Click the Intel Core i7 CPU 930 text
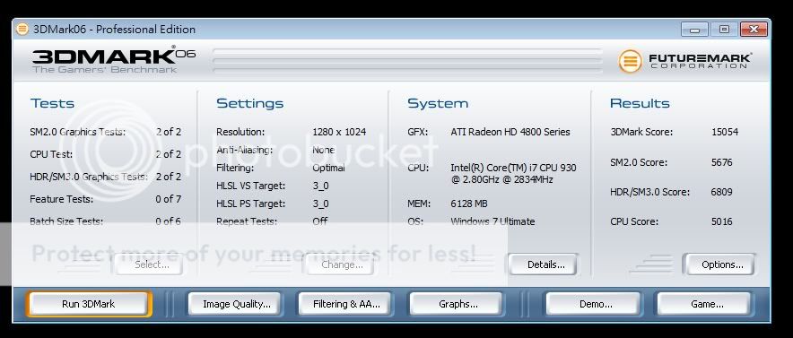Viewport: 793px width, 338px height. pos(513,173)
